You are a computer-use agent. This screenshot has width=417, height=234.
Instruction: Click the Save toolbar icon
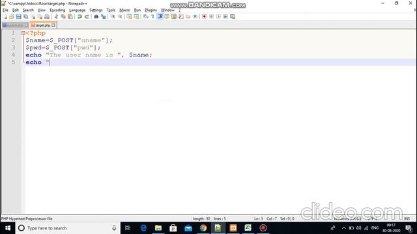(19, 17)
